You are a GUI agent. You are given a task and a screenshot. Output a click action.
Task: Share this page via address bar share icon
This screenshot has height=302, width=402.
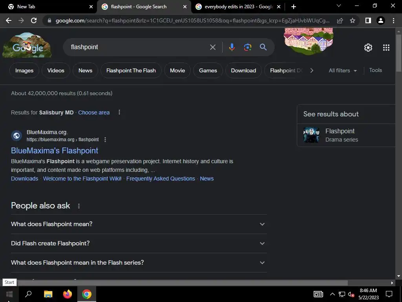tap(340, 20)
